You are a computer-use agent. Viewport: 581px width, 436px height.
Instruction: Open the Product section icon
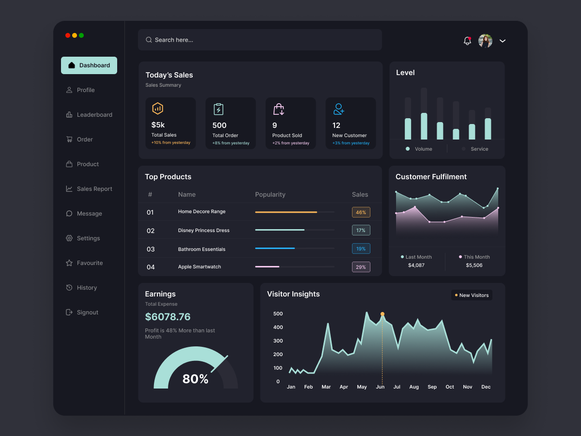click(x=69, y=164)
